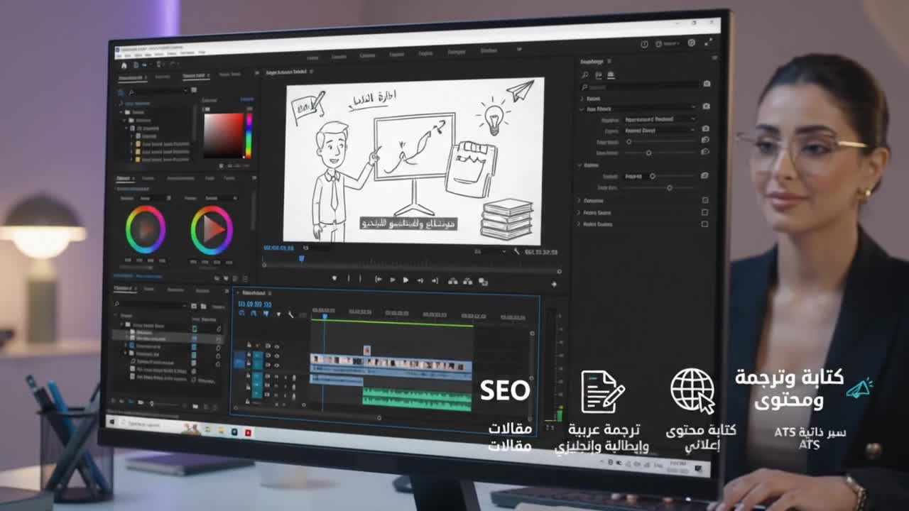Play the sequence in the Program Monitor

(x=405, y=280)
